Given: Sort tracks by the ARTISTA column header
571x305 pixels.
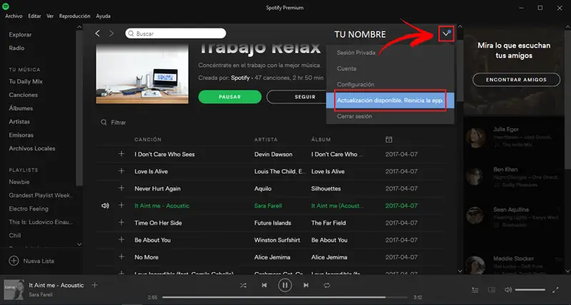Looking at the screenshot, I should tap(266, 140).
